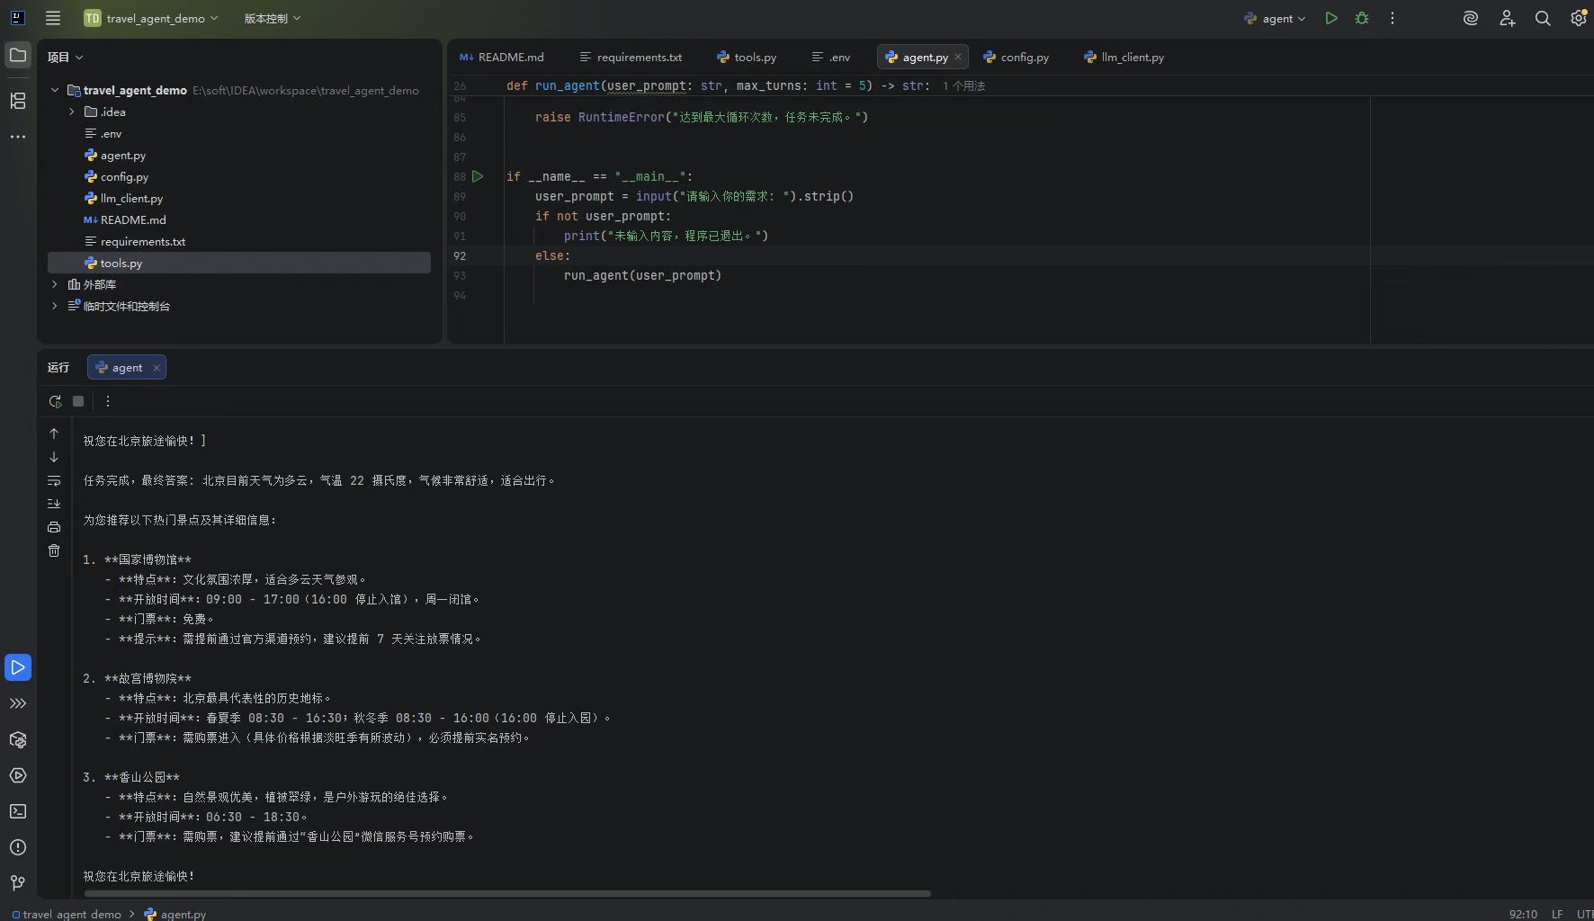This screenshot has height=921, width=1594.
Task: Toggle scroll to end of console output
Action: [54, 504]
